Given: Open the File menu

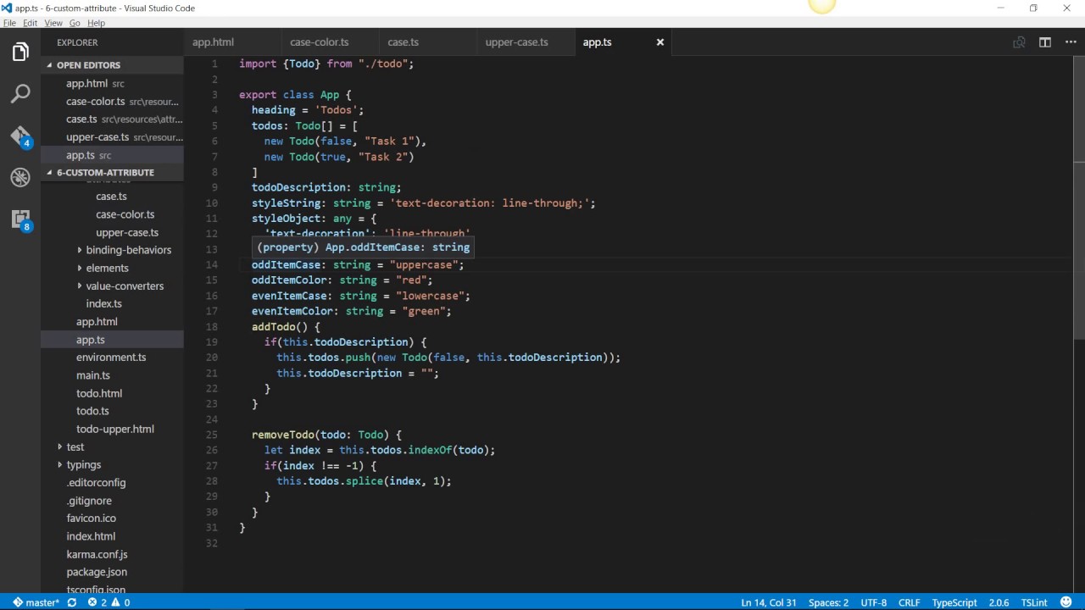Looking at the screenshot, I should (x=9, y=23).
